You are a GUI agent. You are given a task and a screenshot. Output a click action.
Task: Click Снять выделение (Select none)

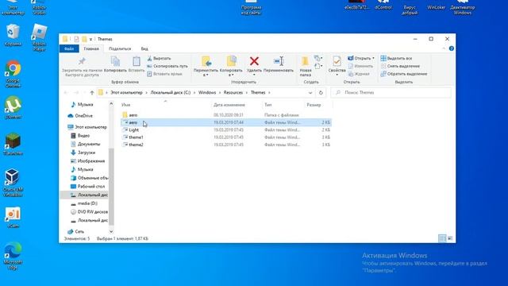point(400,66)
